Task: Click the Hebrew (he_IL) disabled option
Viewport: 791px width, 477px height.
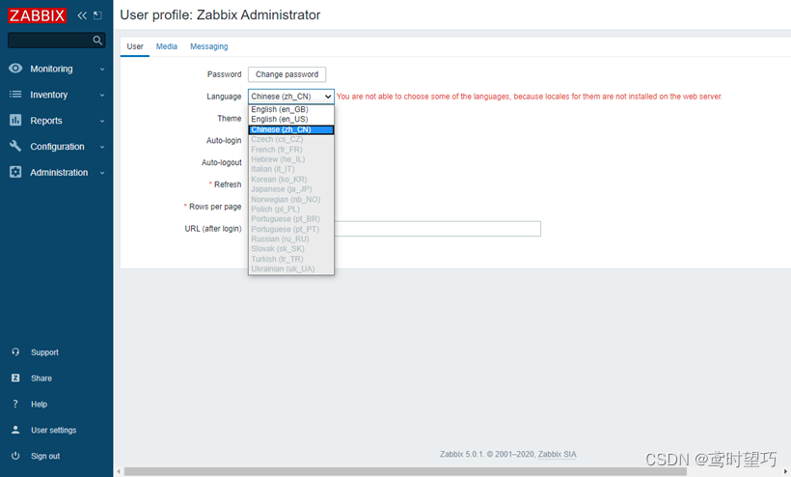Action: point(291,159)
